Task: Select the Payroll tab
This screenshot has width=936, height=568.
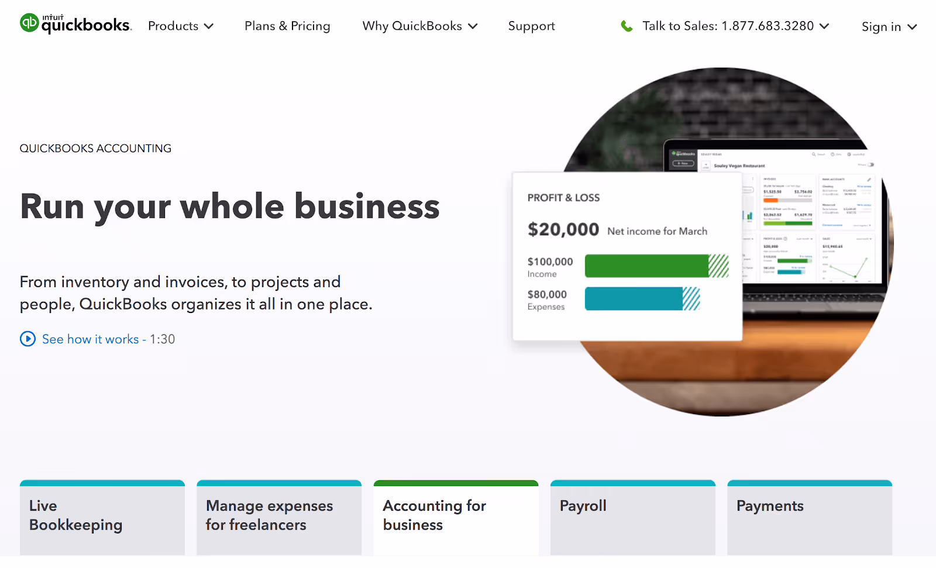Action: pyautogui.click(x=633, y=518)
